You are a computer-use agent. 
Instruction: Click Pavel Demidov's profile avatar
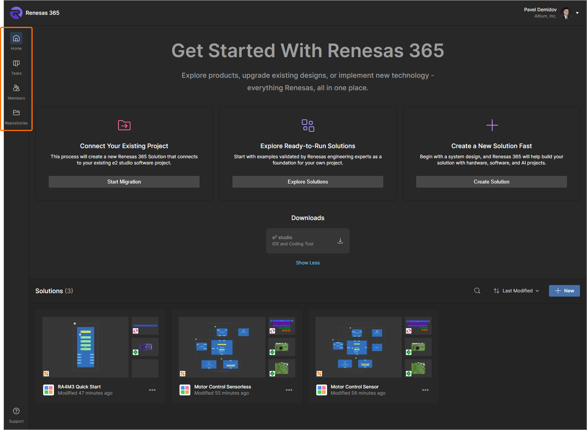click(566, 13)
